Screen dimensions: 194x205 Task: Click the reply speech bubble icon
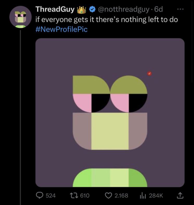coord(40,195)
